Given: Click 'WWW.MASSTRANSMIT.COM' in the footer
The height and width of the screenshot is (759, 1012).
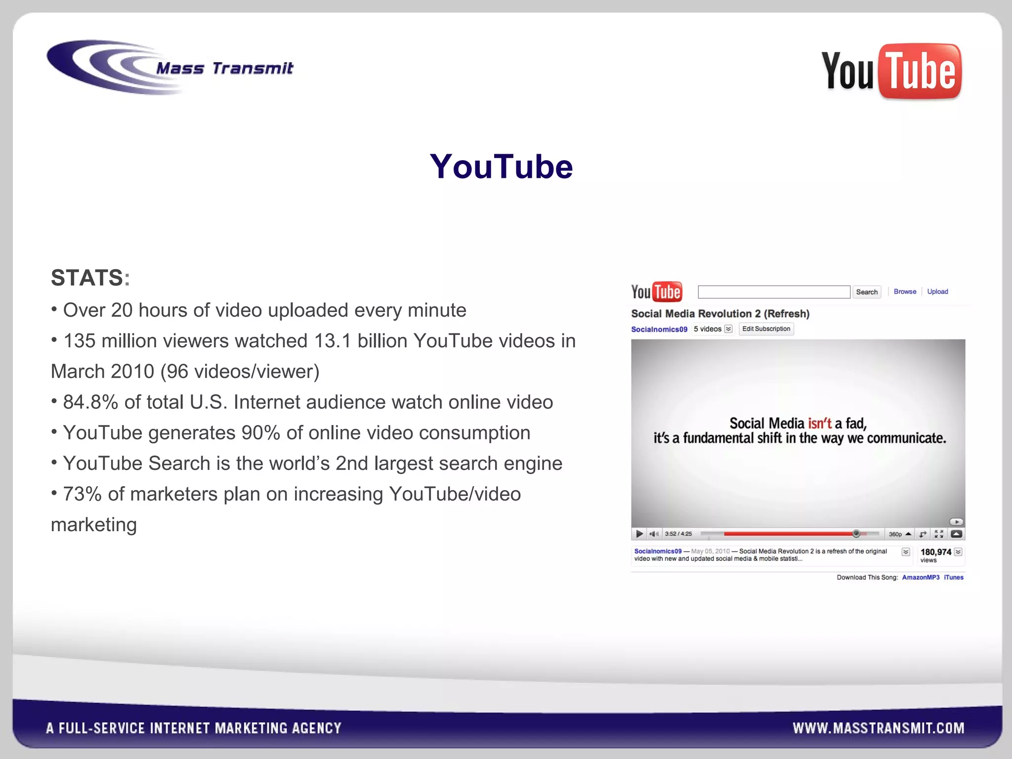Looking at the screenshot, I should [879, 728].
